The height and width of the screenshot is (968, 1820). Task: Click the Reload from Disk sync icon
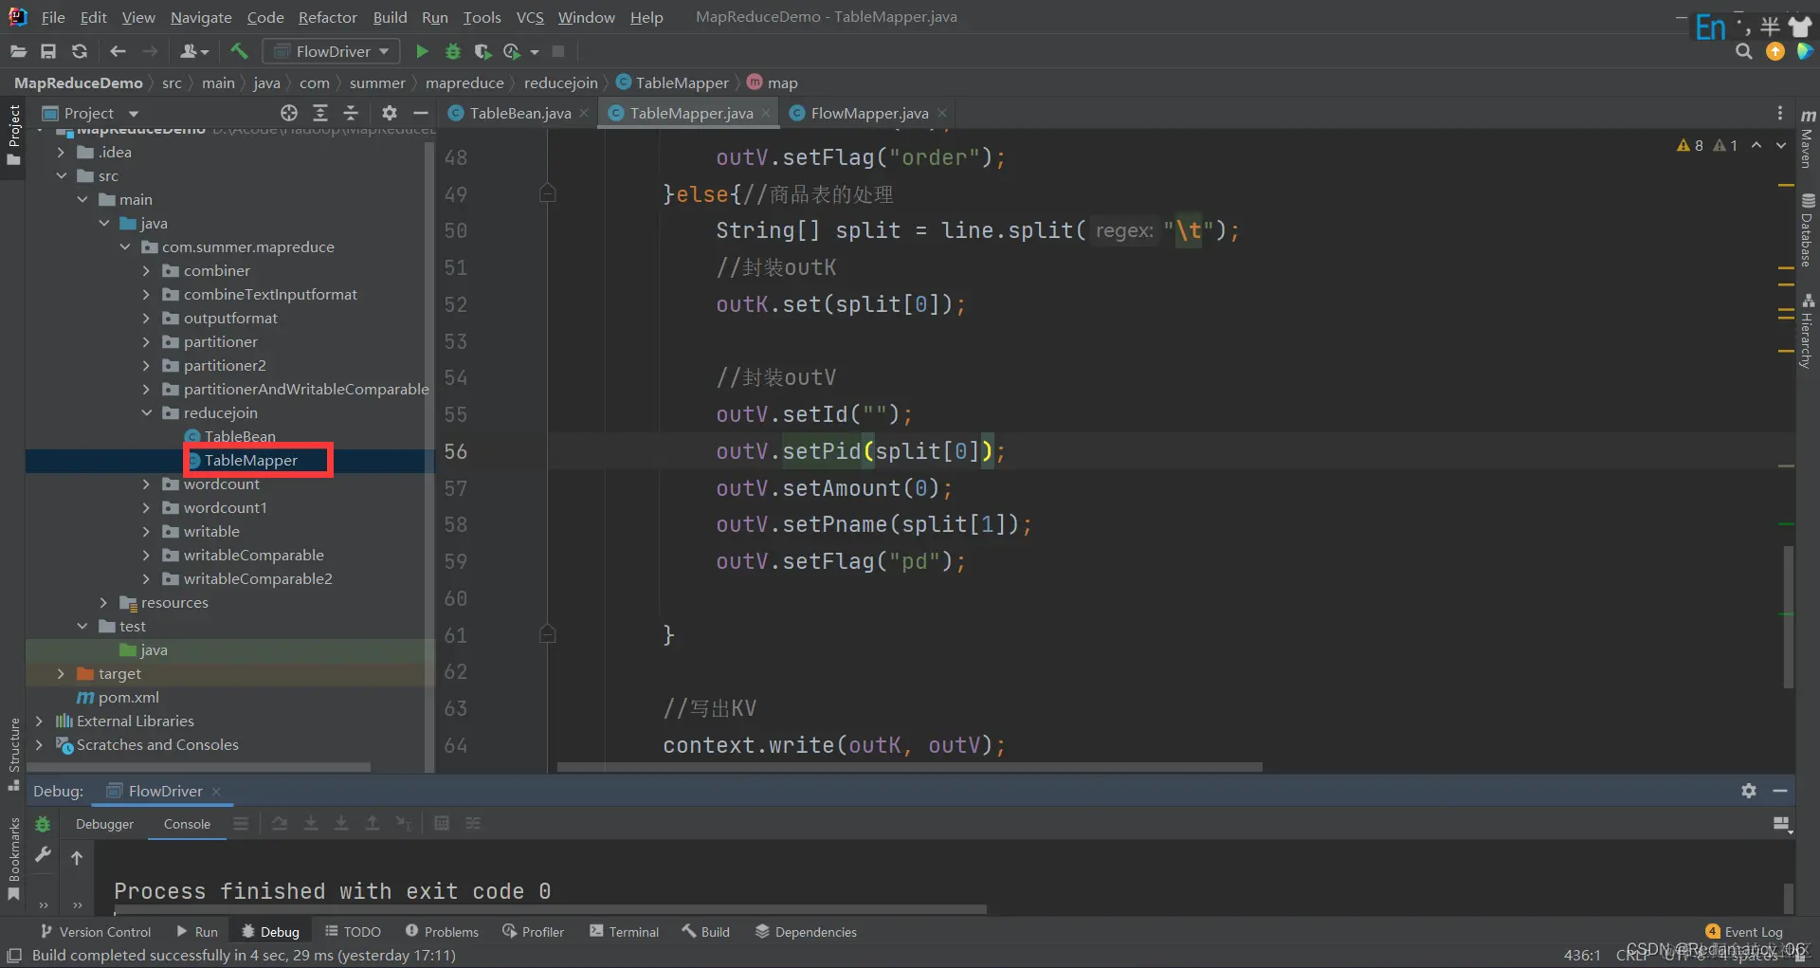tap(80, 51)
